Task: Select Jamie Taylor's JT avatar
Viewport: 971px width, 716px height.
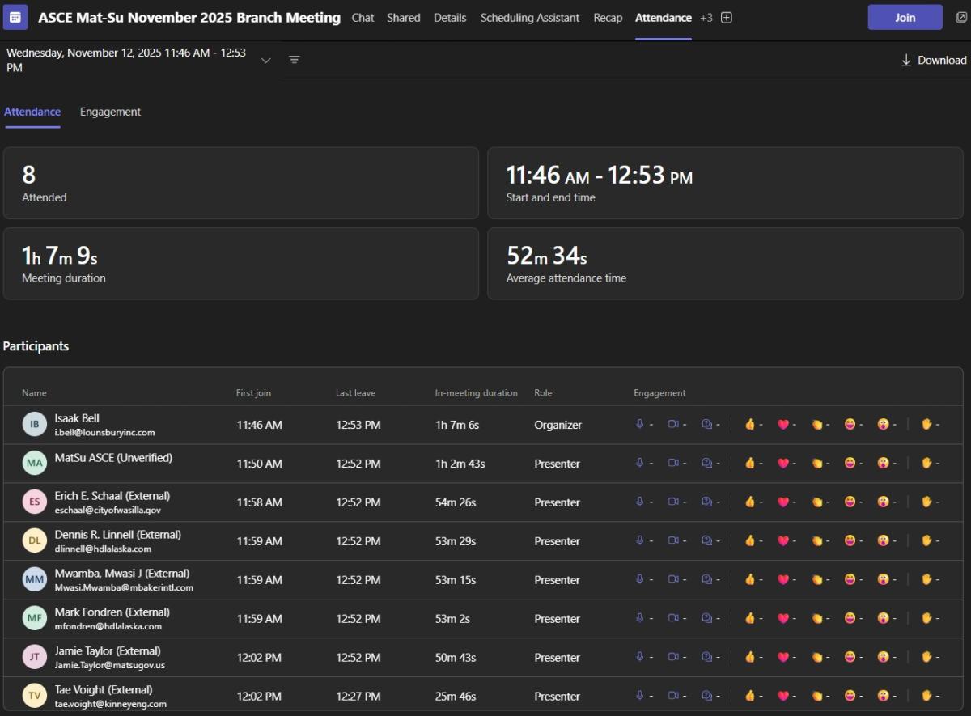Action: pyautogui.click(x=35, y=657)
